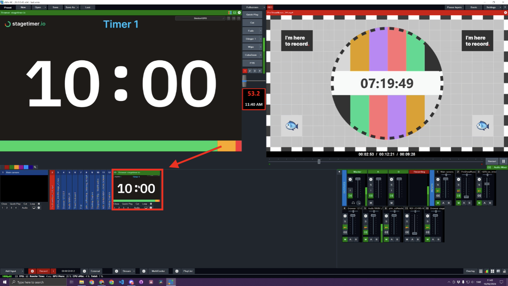Open the External output settings gear
This screenshot has width=508, height=286.
tap(84, 271)
